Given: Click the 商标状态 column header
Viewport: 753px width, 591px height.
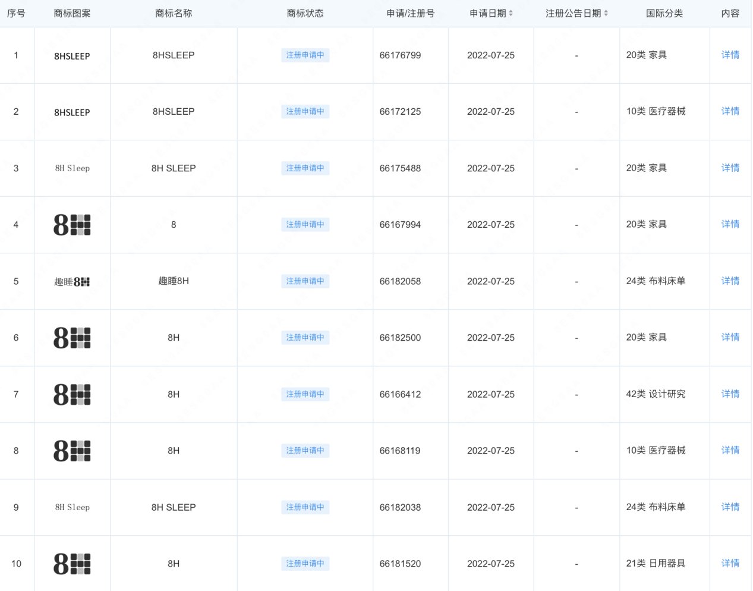Looking at the screenshot, I should point(305,13).
